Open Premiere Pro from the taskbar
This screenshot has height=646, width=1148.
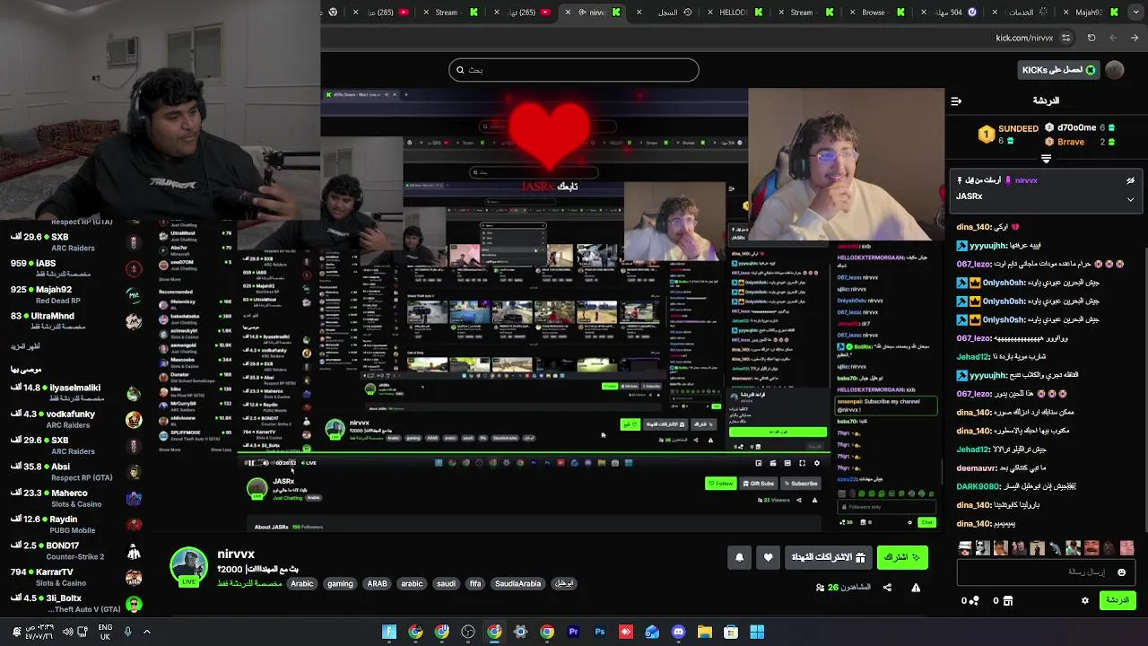pyautogui.click(x=573, y=633)
